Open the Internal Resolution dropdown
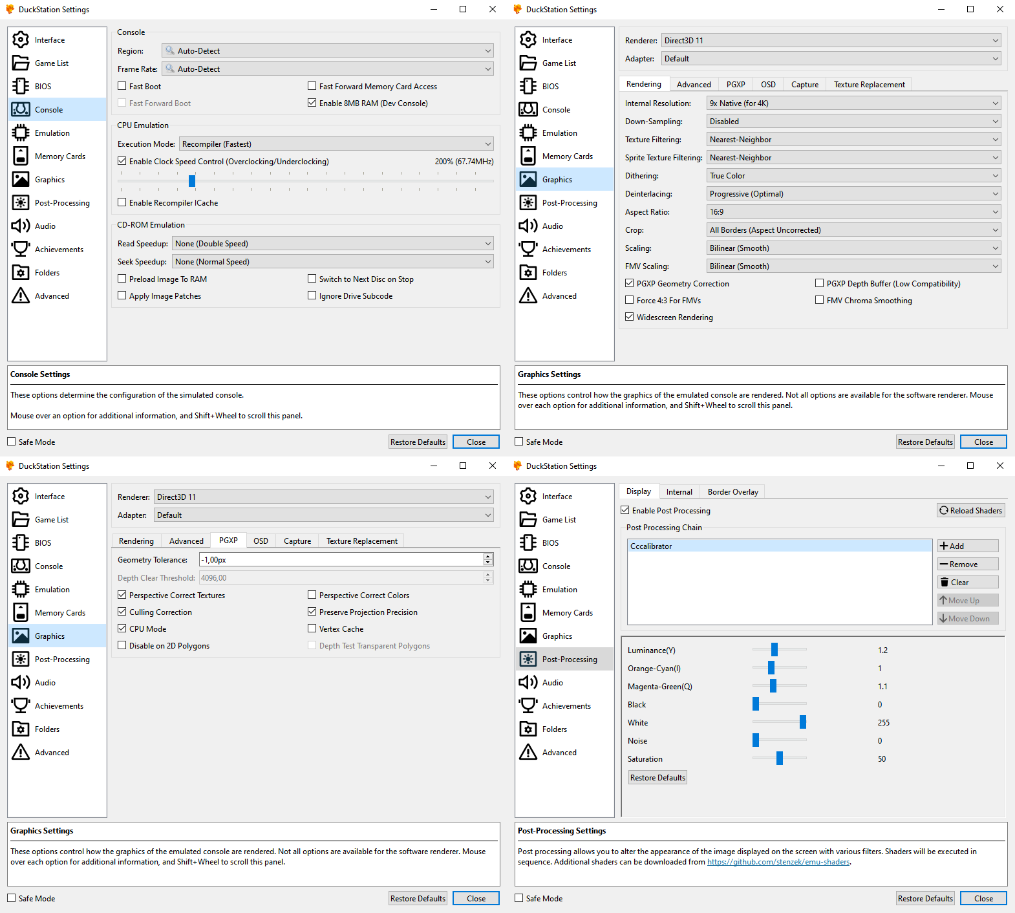 [x=854, y=103]
